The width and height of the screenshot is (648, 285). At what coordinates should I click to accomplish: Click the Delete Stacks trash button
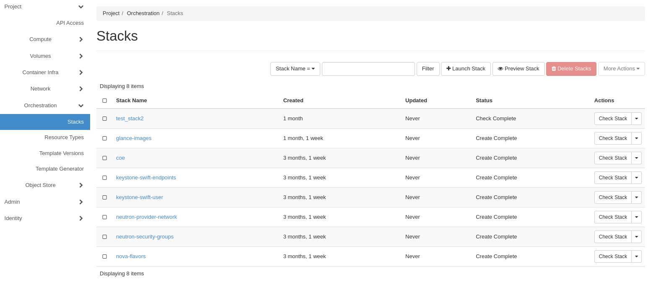[x=571, y=69]
